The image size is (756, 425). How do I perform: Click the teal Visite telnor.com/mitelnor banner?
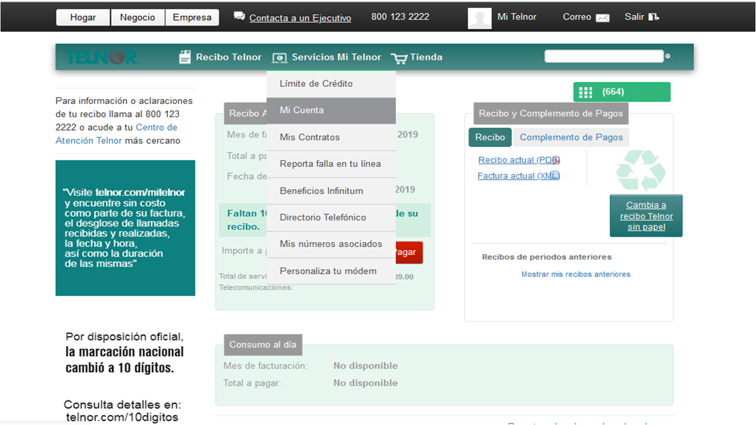pyautogui.click(x=125, y=228)
